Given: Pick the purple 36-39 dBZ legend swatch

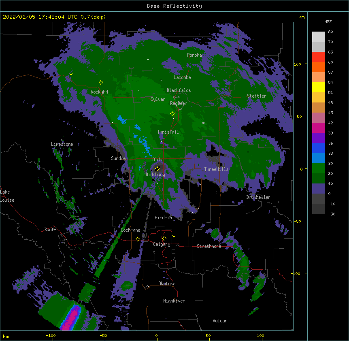Looking at the screenshot, I should click(x=318, y=138).
